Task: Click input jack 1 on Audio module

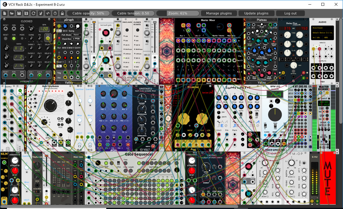Action: point(313,49)
